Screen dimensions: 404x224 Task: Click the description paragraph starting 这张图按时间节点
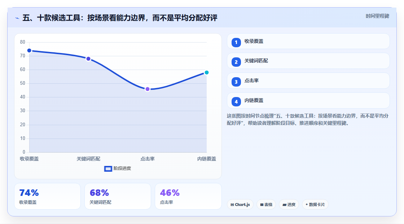tap(308, 119)
